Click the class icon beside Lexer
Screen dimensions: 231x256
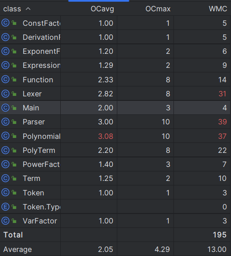point(5,94)
